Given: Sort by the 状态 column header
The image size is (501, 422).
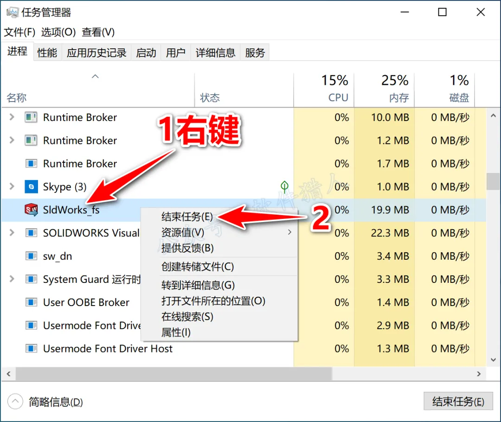Looking at the screenshot, I should click(244, 90).
